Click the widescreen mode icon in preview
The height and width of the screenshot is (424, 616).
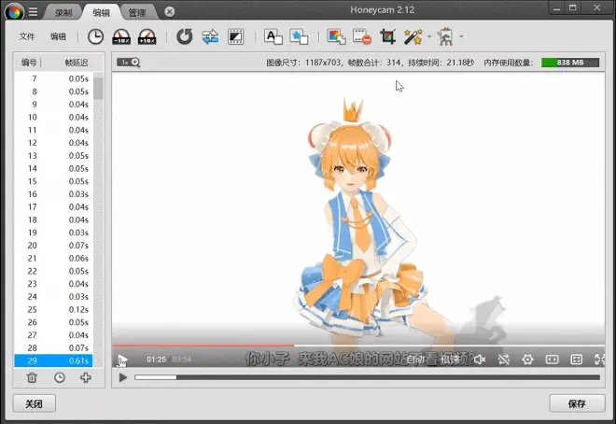(x=552, y=360)
